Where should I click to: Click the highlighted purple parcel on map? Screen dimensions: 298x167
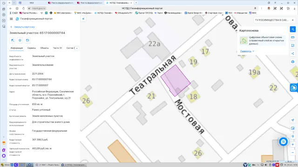[176, 80]
